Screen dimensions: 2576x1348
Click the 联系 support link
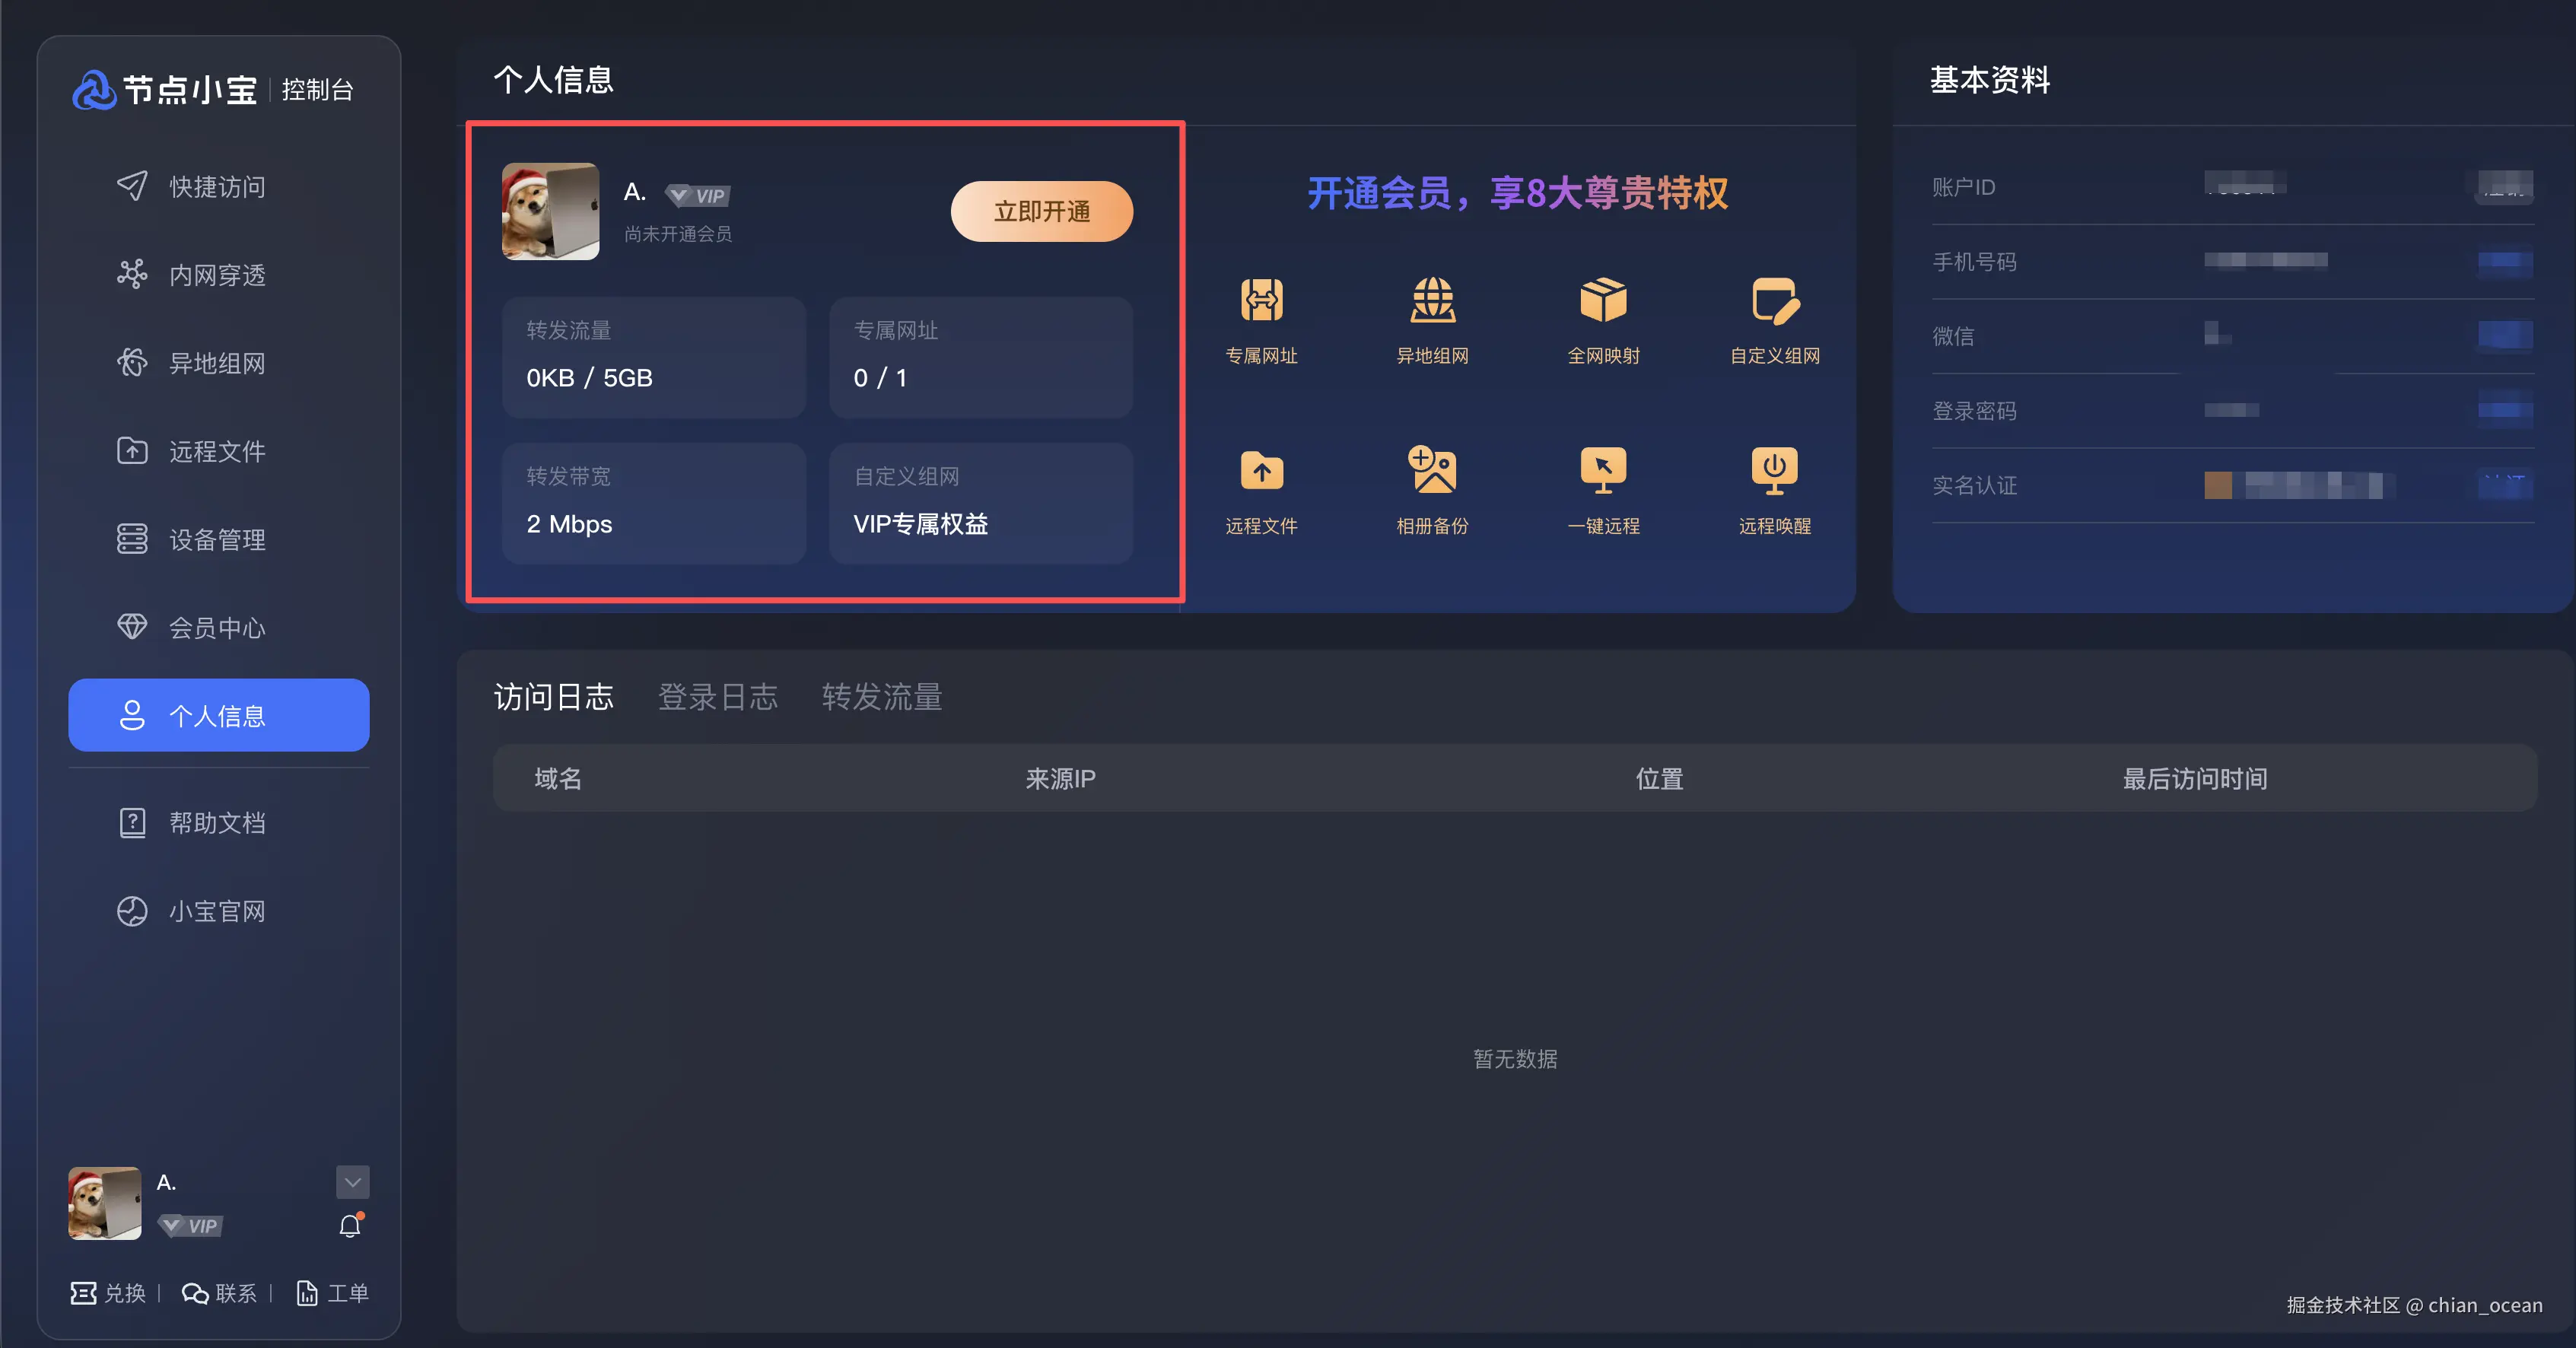pos(219,1293)
